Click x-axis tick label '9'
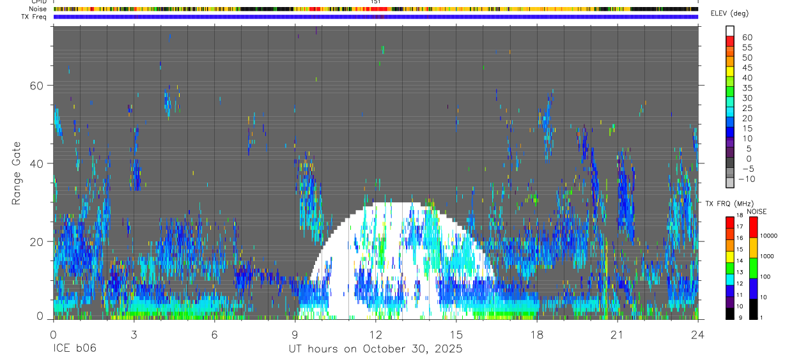This screenshot has height=362, width=785. click(x=295, y=335)
